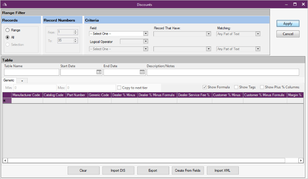Open the second Record That Have dropdown
The height and width of the screenshot is (179, 308).
208,49
